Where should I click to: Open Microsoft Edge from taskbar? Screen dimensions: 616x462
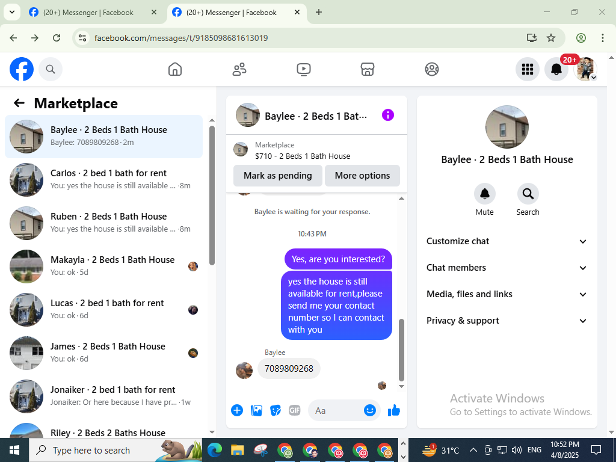click(215, 450)
